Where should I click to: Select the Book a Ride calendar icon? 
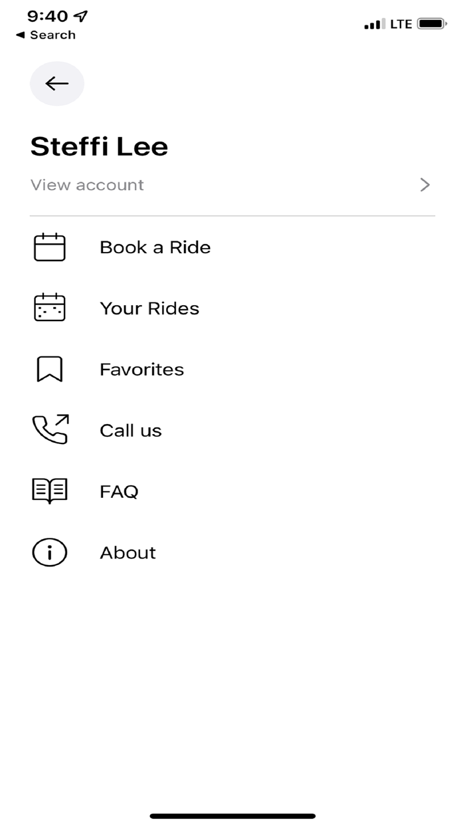(x=49, y=247)
